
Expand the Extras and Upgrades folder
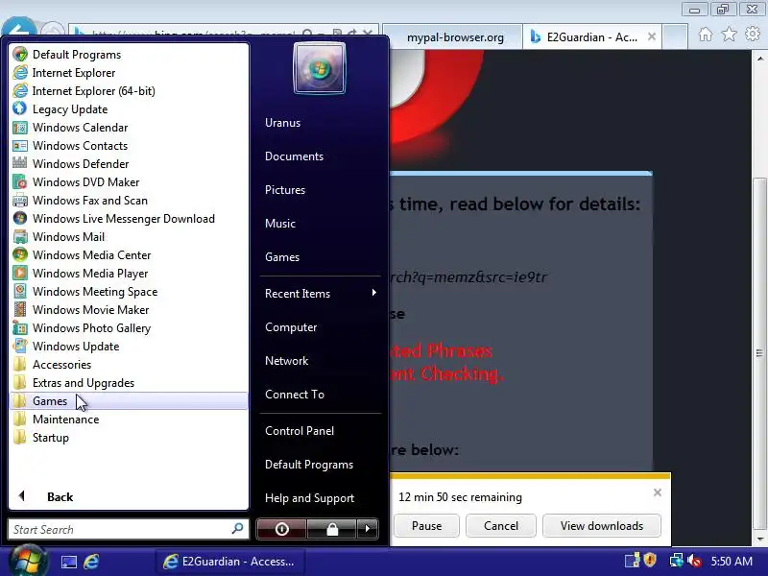pos(129,382)
